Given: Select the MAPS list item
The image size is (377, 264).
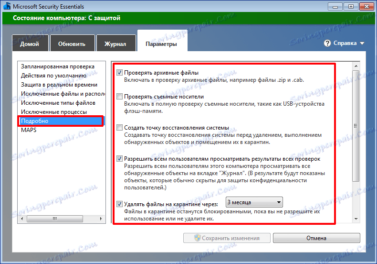Looking at the screenshot, I should pos(61,130).
